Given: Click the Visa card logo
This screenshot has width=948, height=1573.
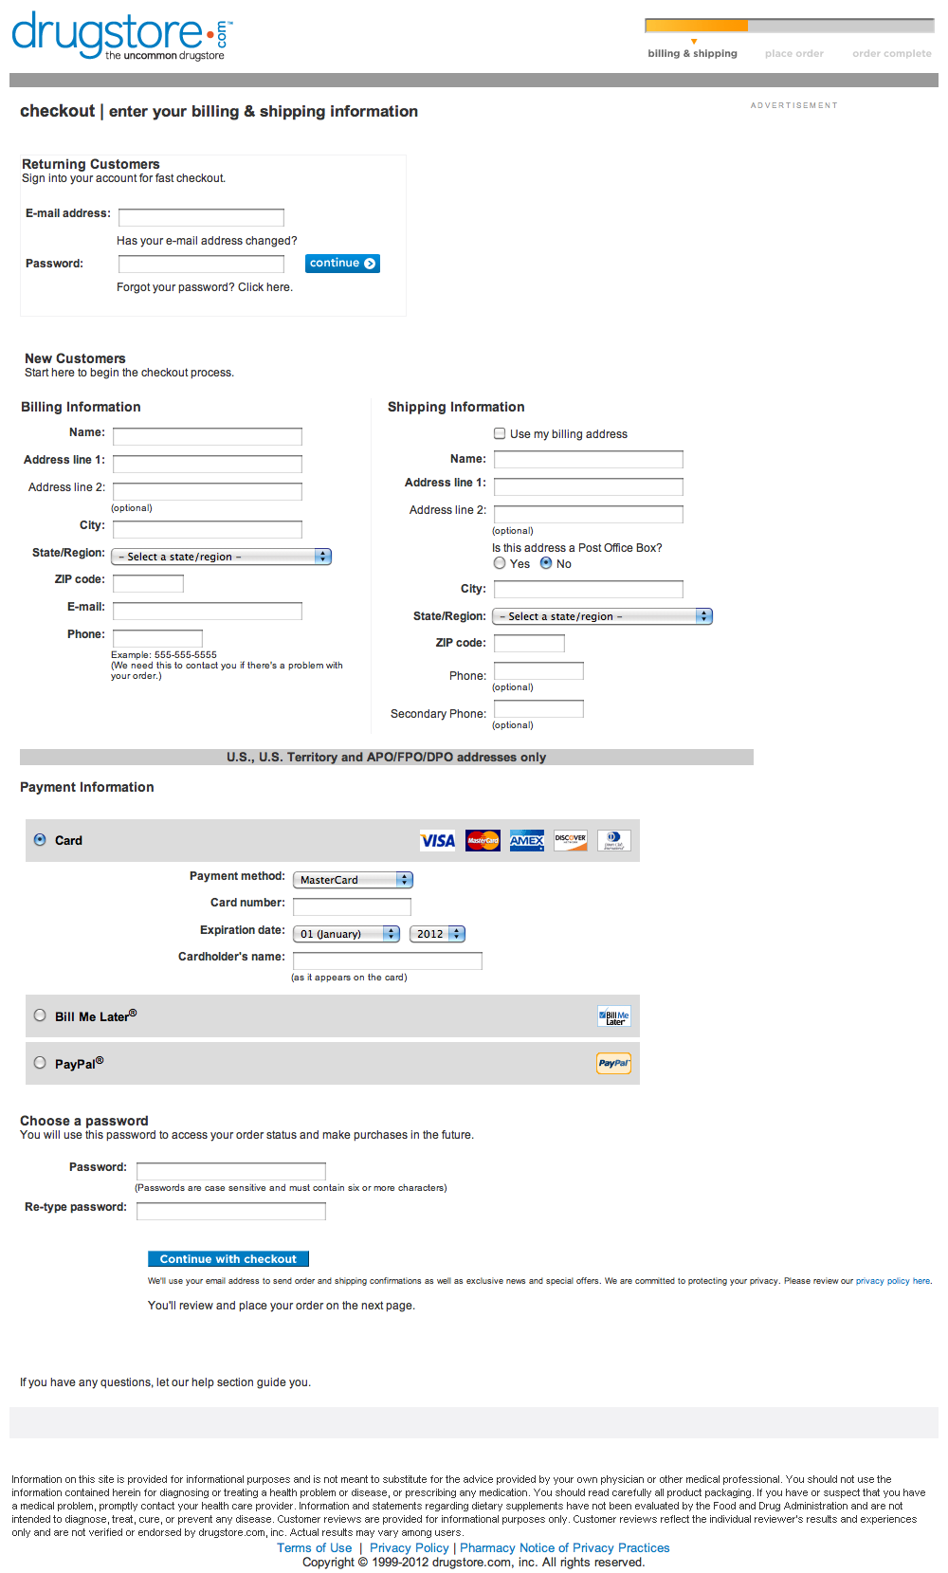Looking at the screenshot, I should [438, 841].
